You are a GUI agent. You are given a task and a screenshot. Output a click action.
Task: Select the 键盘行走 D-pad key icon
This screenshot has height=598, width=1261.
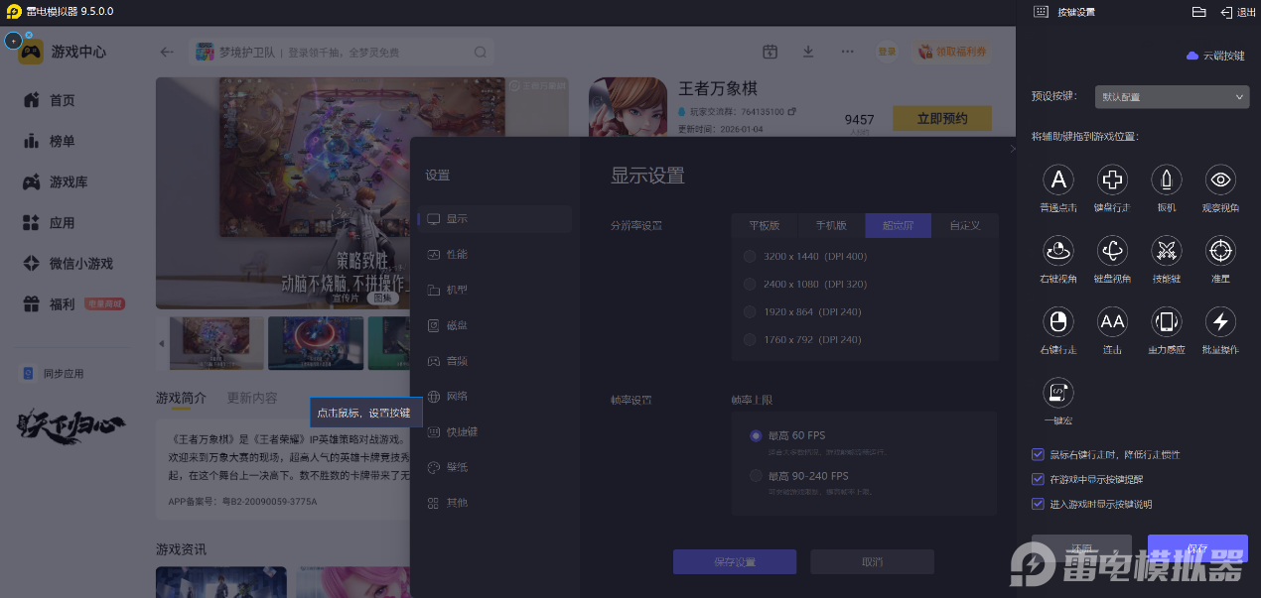pyautogui.click(x=1112, y=179)
